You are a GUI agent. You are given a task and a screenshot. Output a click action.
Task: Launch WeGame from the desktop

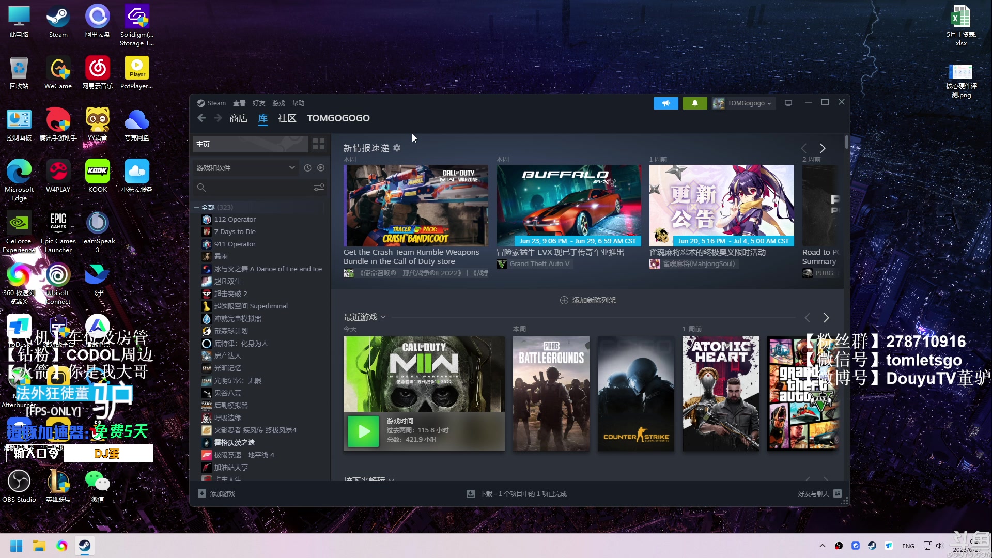(x=58, y=73)
